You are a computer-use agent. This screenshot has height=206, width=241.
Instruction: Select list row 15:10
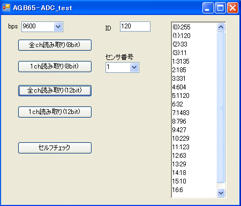tap(194, 181)
